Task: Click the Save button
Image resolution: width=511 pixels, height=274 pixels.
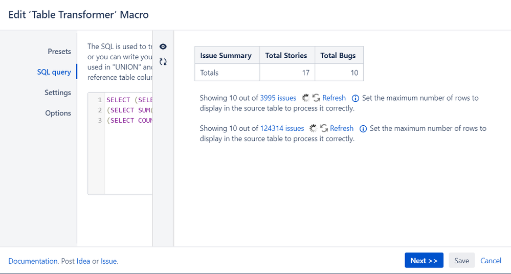Action: pyautogui.click(x=461, y=261)
